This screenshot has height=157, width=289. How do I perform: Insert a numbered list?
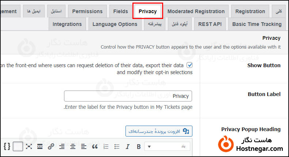[x=106, y=147]
